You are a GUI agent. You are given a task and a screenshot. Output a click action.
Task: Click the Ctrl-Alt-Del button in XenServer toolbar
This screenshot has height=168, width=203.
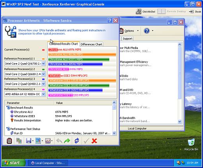click(145, 12)
